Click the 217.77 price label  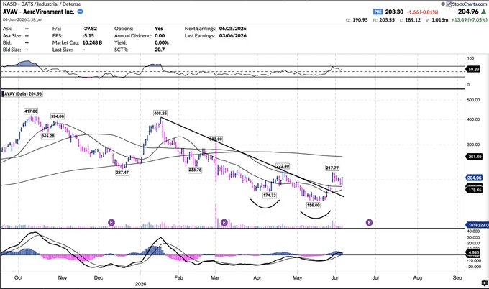pos(332,168)
